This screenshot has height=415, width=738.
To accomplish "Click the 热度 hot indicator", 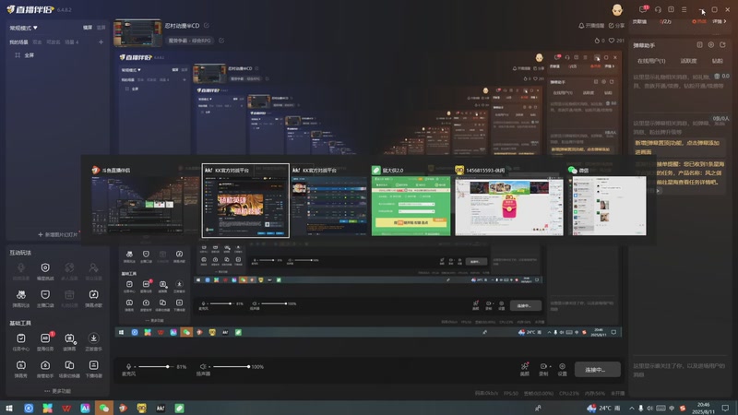I will point(699,21).
